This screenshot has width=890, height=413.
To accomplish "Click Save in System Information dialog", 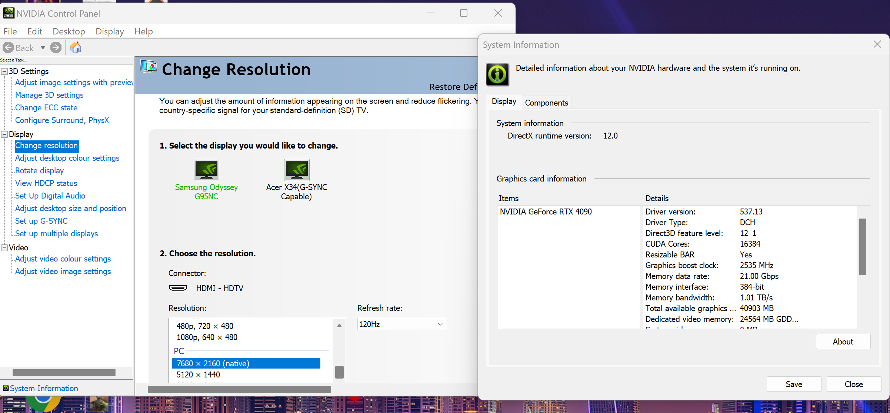I will [794, 384].
